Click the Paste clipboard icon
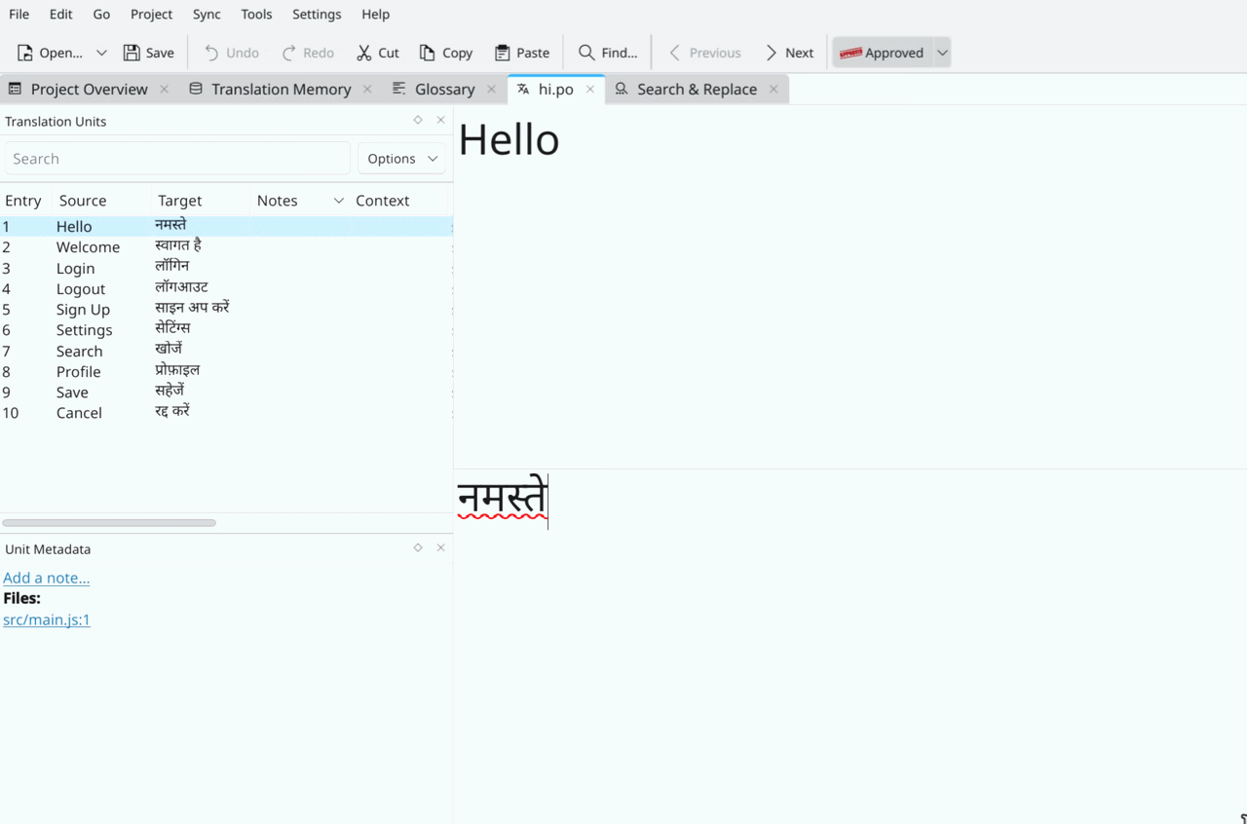 [503, 53]
